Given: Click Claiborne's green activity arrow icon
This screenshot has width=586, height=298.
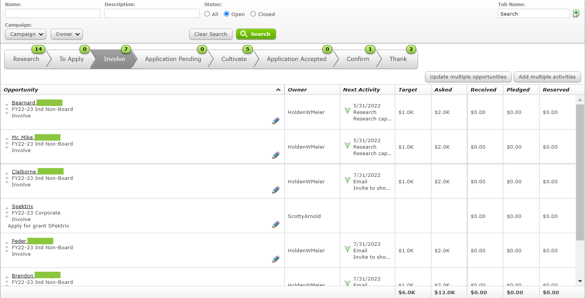Looking at the screenshot, I should click(347, 180).
